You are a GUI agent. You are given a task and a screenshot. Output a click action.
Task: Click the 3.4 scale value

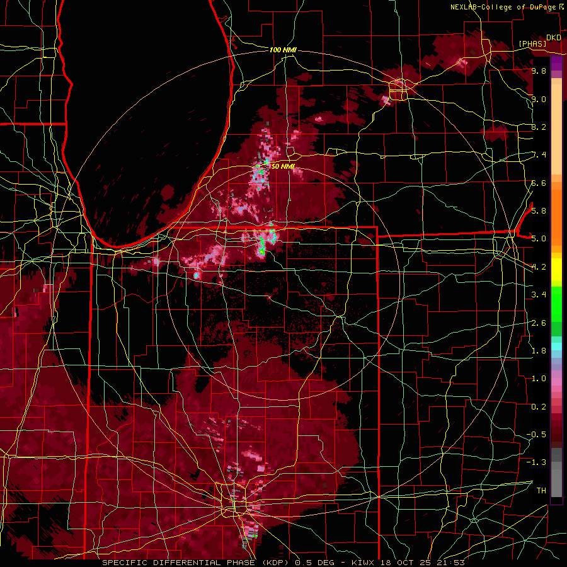(539, 295)
